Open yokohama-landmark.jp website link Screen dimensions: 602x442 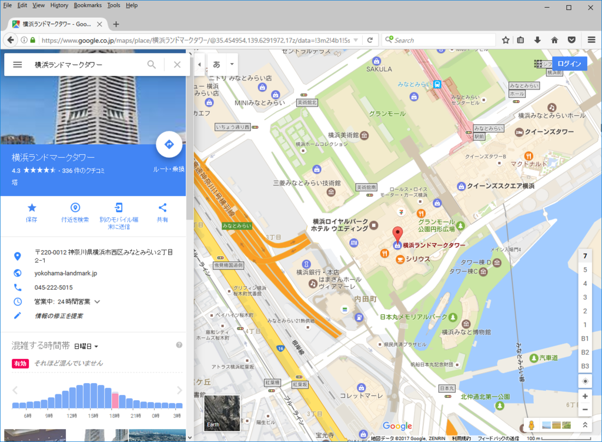[66, 273]
